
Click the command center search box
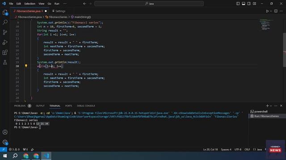pos(149,4)
